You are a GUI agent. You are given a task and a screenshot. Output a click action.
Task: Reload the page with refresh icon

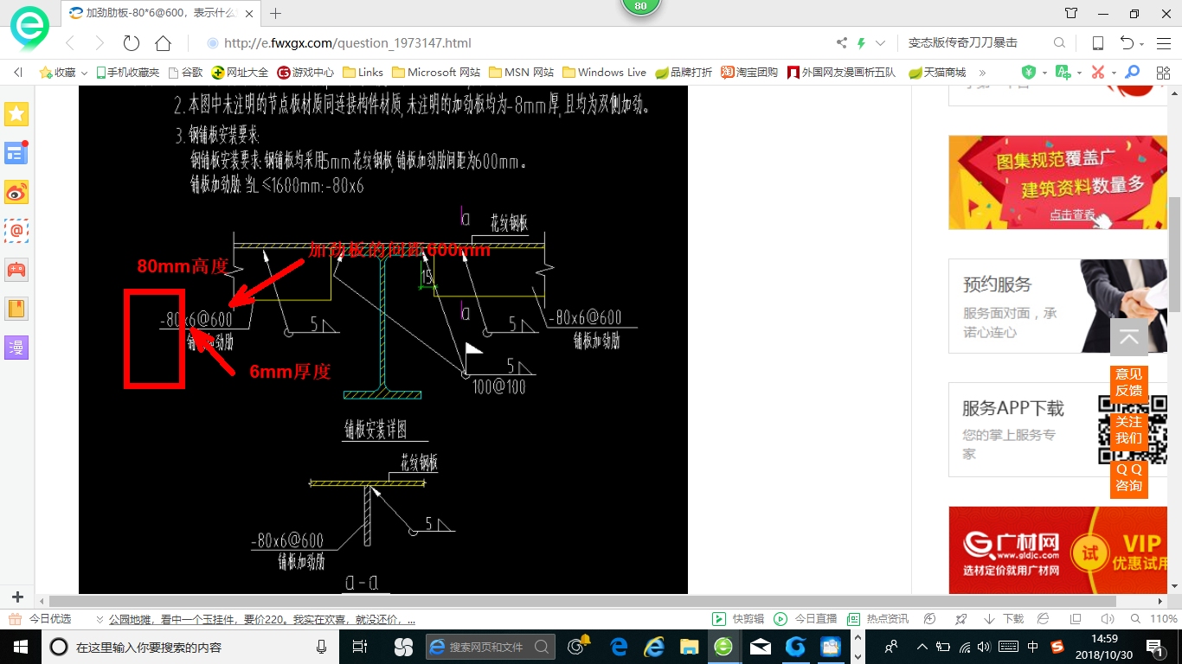tap(131, 43)
